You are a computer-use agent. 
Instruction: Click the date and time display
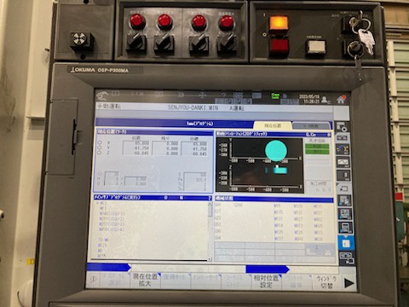click(x=309, y=99)
